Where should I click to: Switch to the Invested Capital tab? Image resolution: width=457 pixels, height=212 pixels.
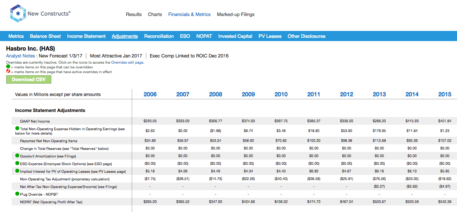pyautogui.click(x=235, y=36)
